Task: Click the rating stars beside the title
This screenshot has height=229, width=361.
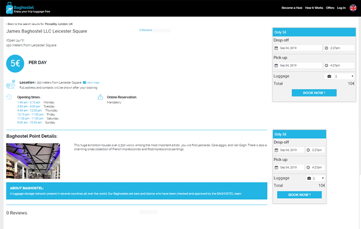Action: tap(162, 30)
